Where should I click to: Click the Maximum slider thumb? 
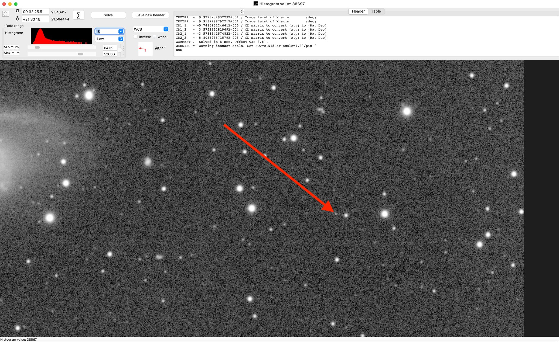pos(81,54)
